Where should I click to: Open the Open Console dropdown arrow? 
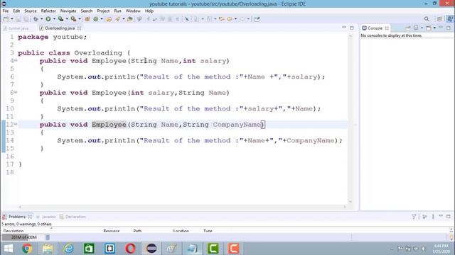coord(434,28)
